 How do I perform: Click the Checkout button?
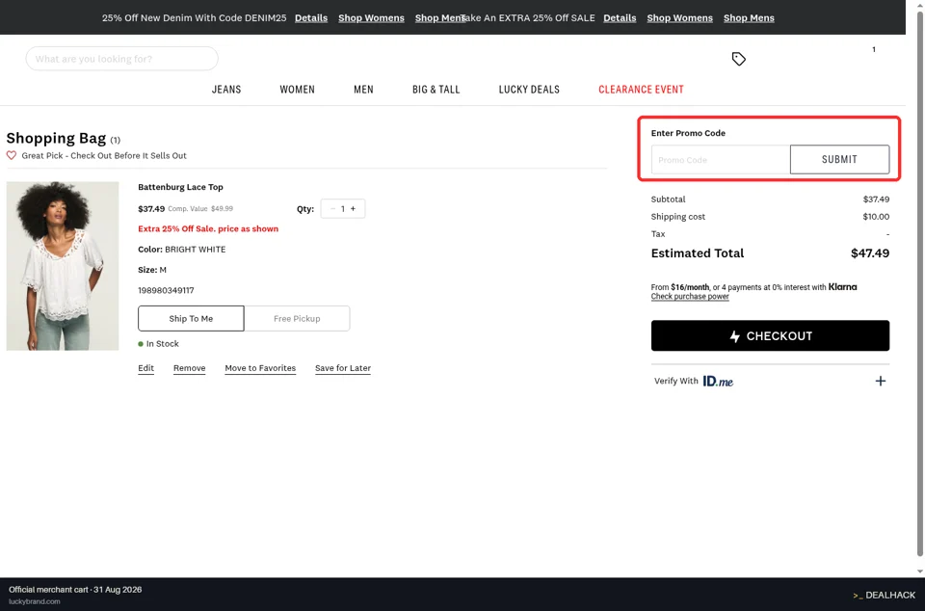(x=771, y=335)
